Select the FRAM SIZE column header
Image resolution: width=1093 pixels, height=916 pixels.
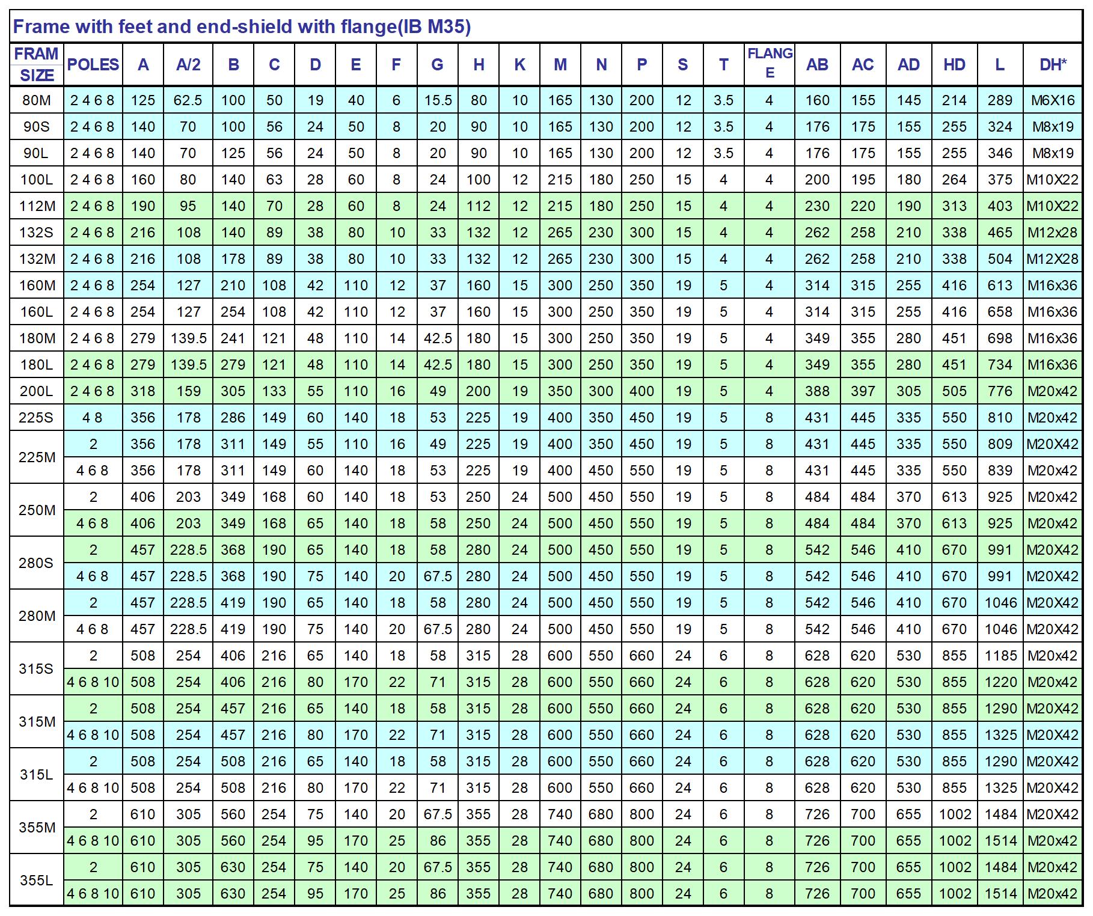37,64
